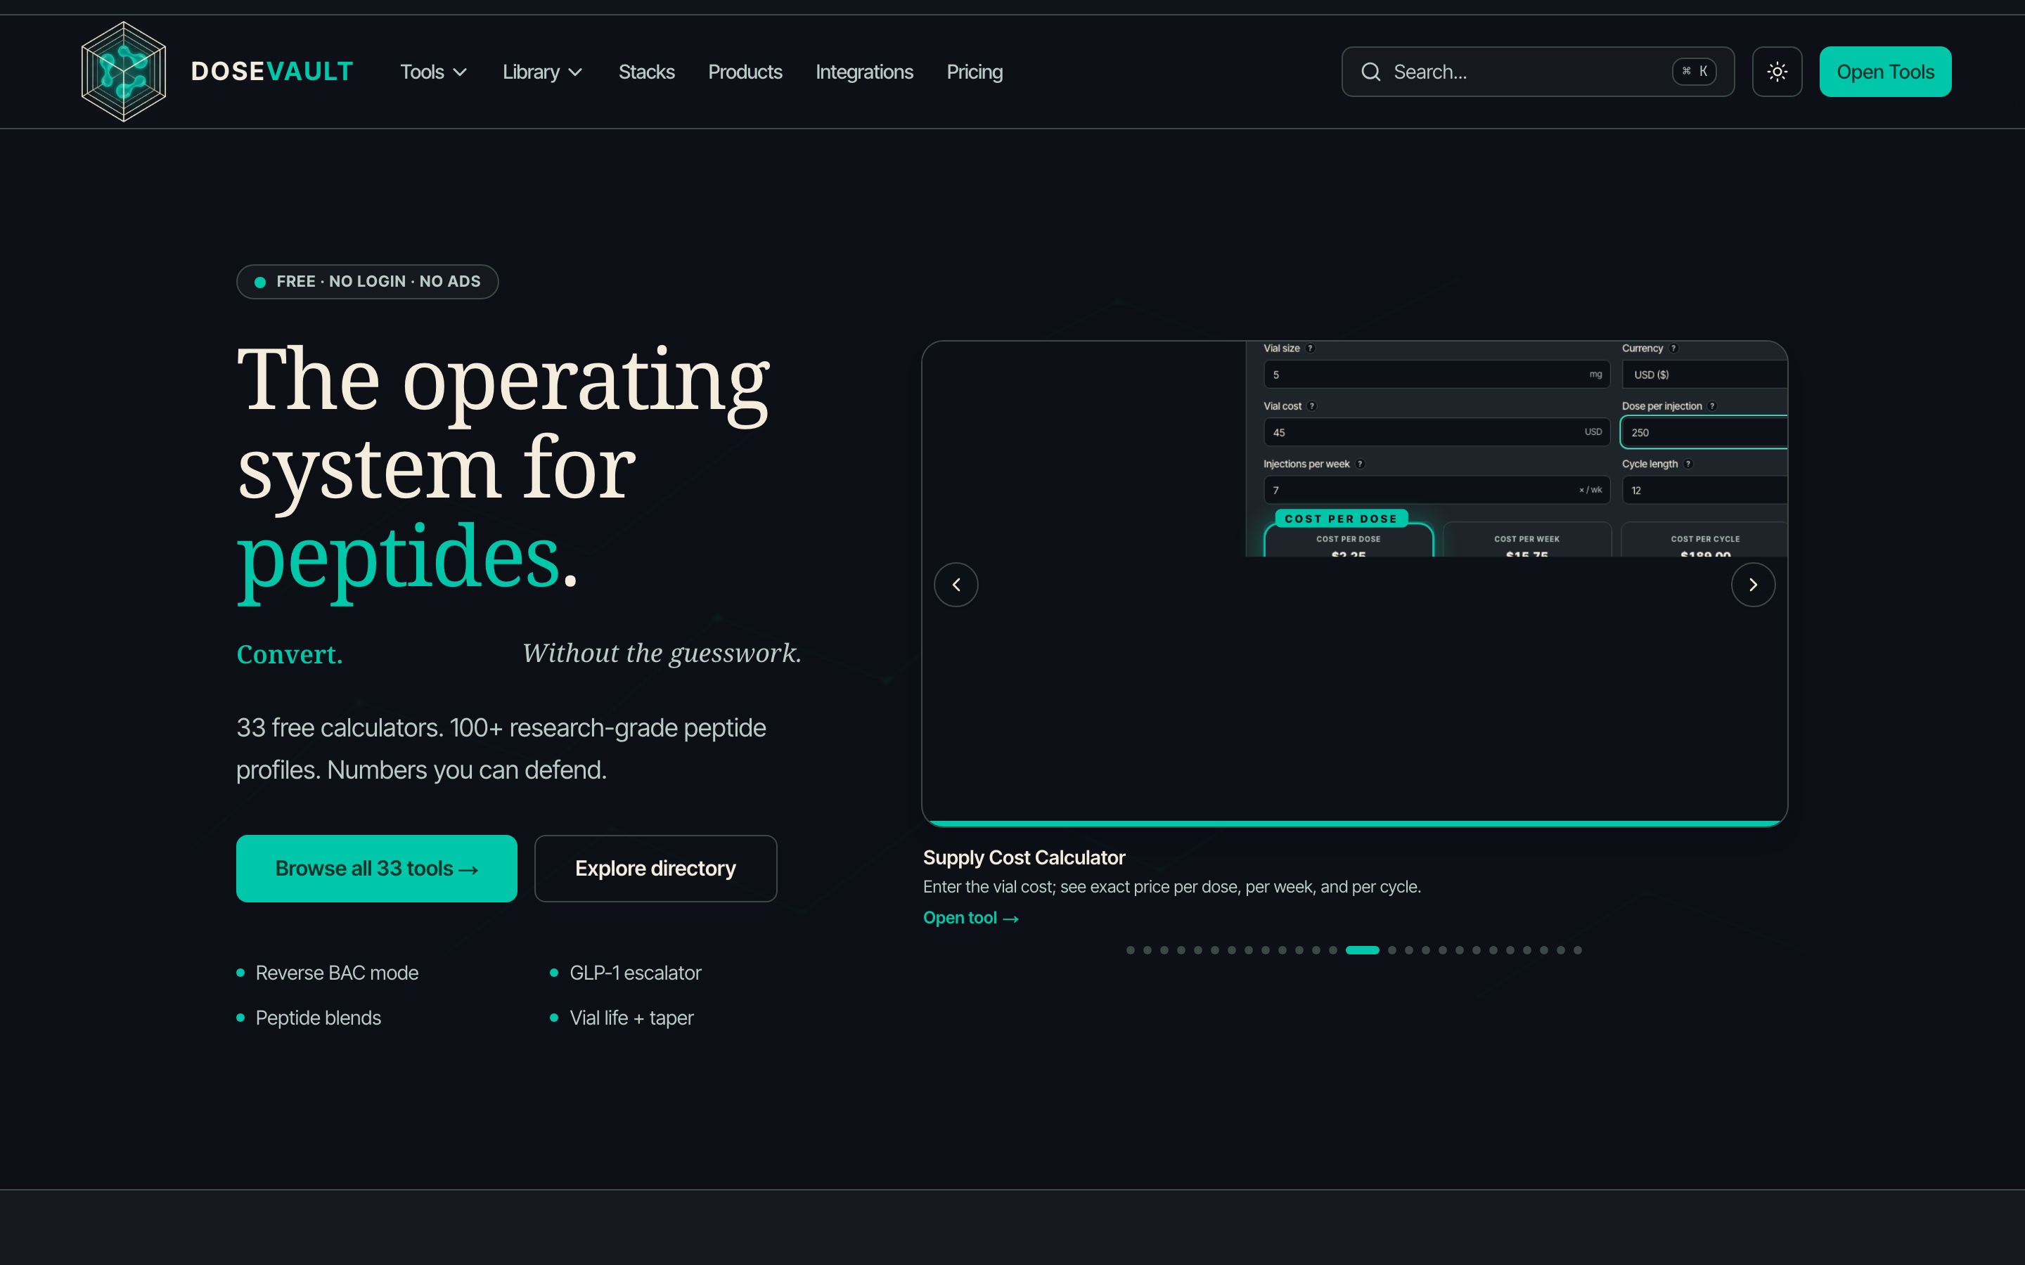This screenshot has height=1265, width=2025.
Task: Jump to the first carousel dot
Action: click(1131, 949)
